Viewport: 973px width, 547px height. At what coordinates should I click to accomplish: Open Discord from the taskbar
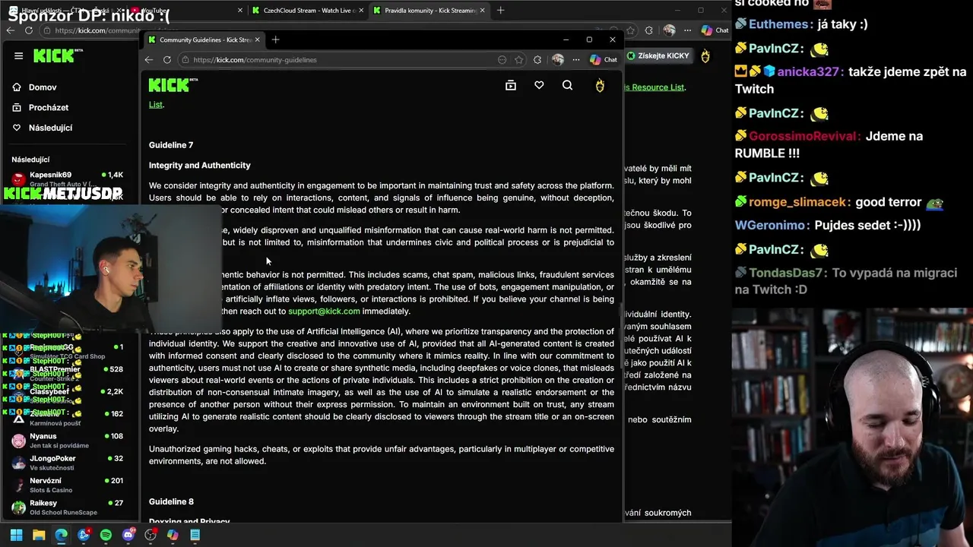point(128,535)
